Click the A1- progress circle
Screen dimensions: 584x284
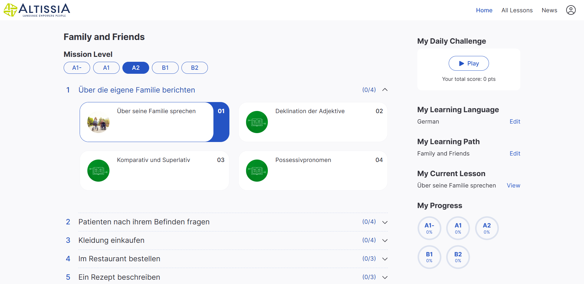(x=429, y=228)
